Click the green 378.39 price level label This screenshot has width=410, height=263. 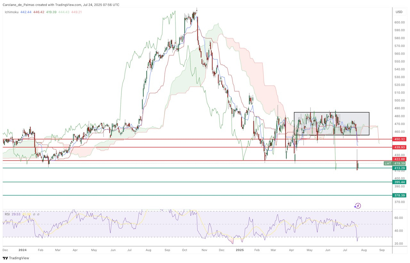pos(400,195)
